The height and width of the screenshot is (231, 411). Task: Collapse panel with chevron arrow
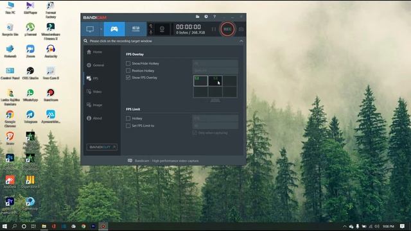[x=241, y=41]
